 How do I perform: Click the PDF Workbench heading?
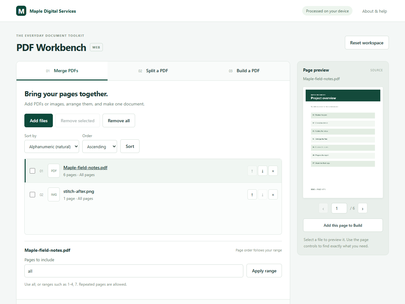pos(51,47)
